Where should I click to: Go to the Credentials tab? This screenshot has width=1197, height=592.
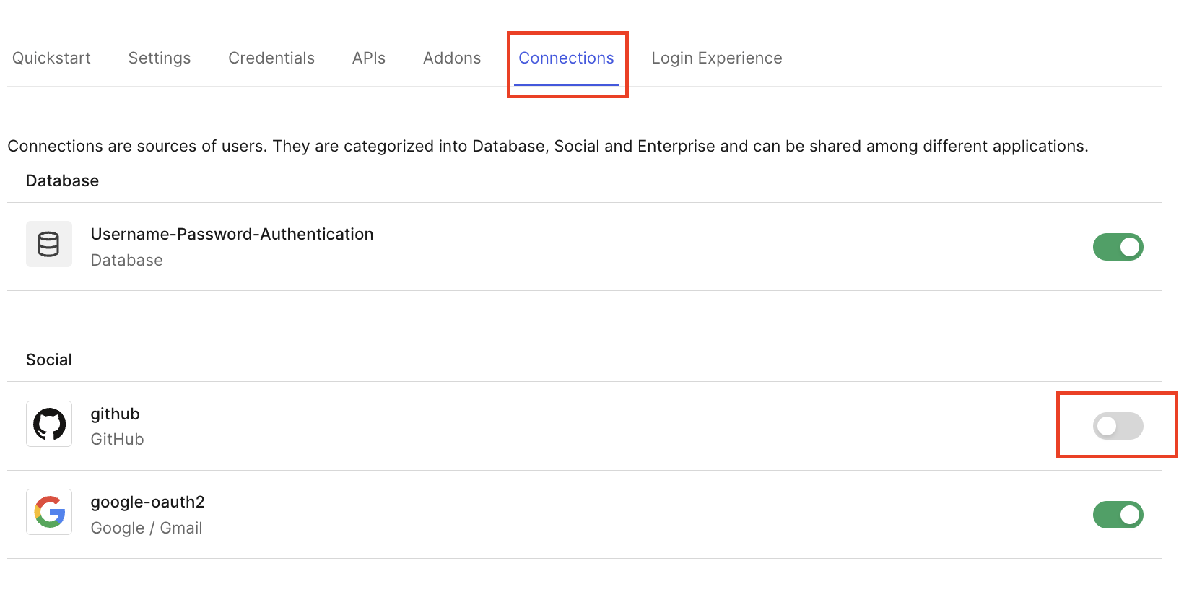coord(271,58)
